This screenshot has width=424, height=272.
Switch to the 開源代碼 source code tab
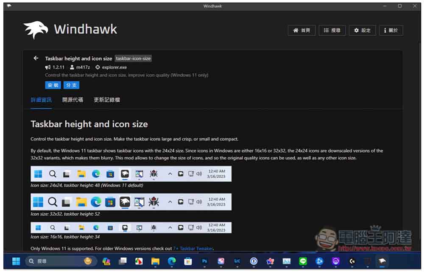tap(73, 100)
